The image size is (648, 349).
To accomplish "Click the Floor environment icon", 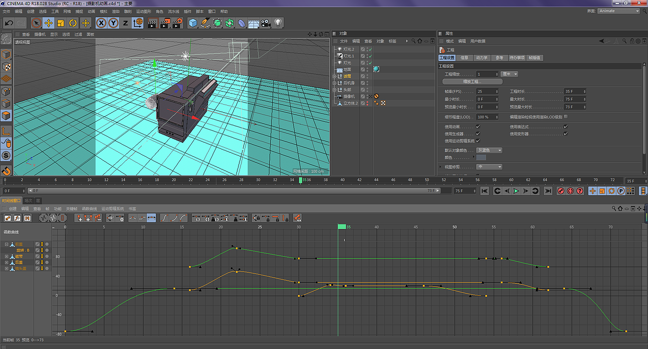I will (254, 23).
